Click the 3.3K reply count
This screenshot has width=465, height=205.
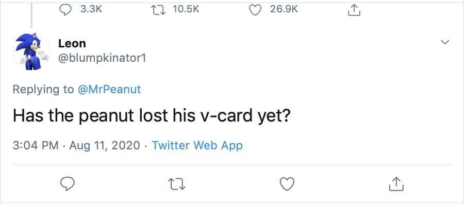(91, 9)
